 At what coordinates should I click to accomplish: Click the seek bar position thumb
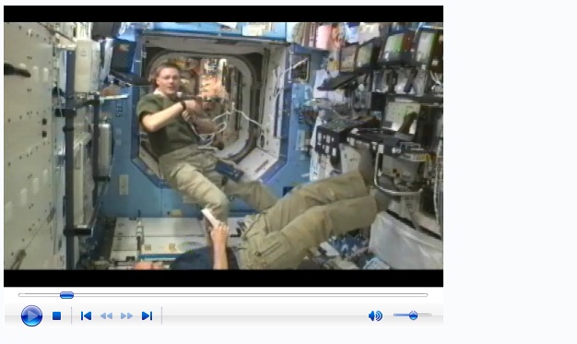pos(66,295)
